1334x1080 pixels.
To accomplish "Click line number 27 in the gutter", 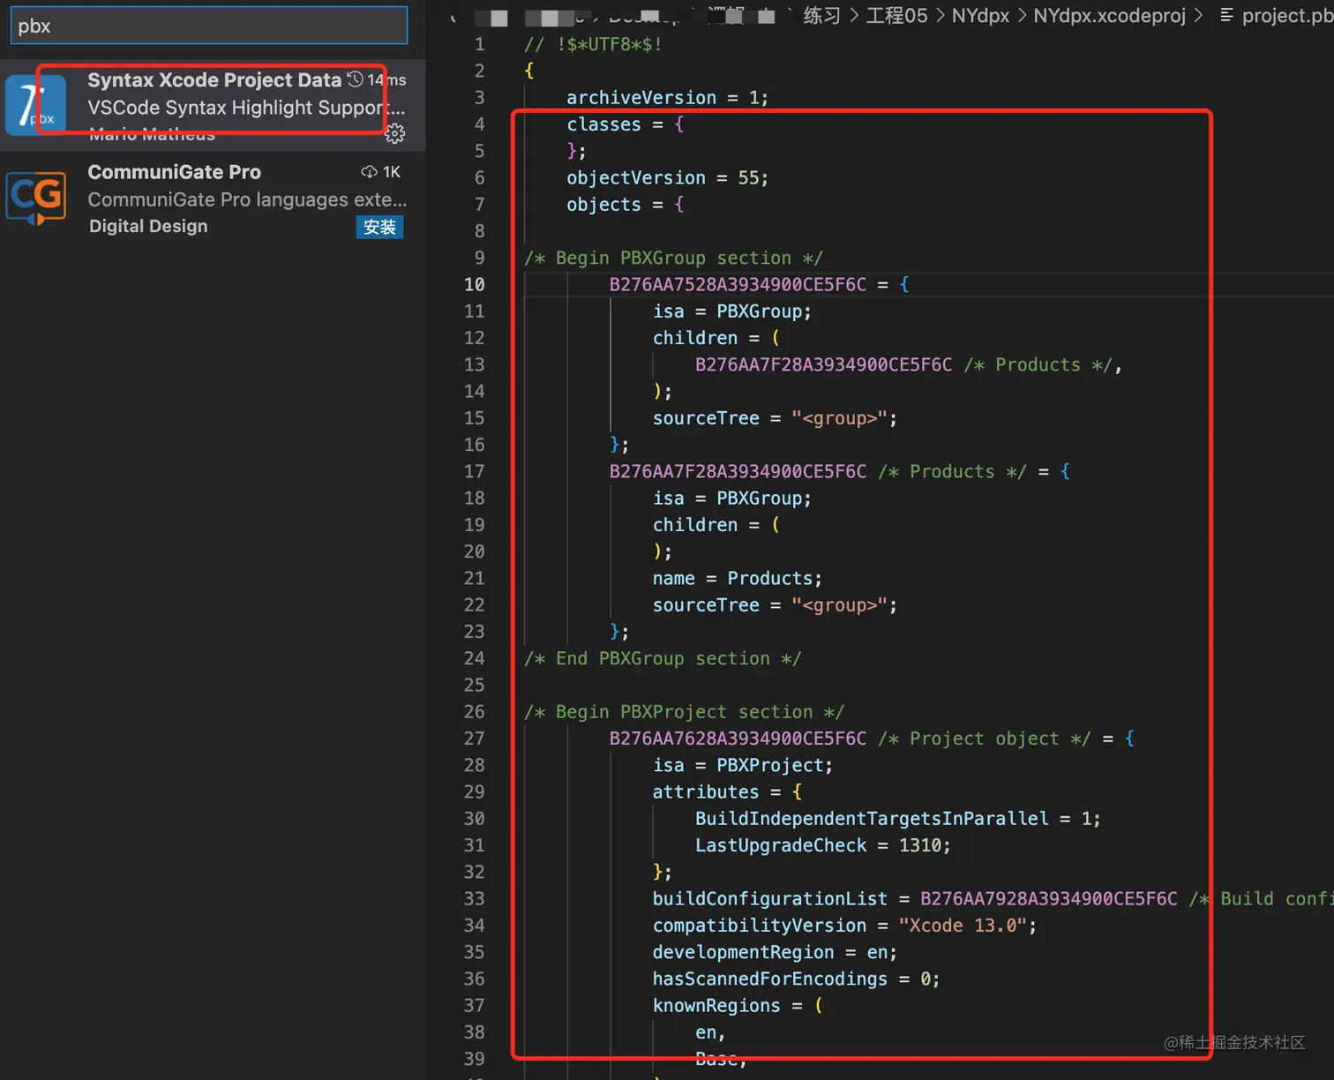I will click(x=475, y=739).
